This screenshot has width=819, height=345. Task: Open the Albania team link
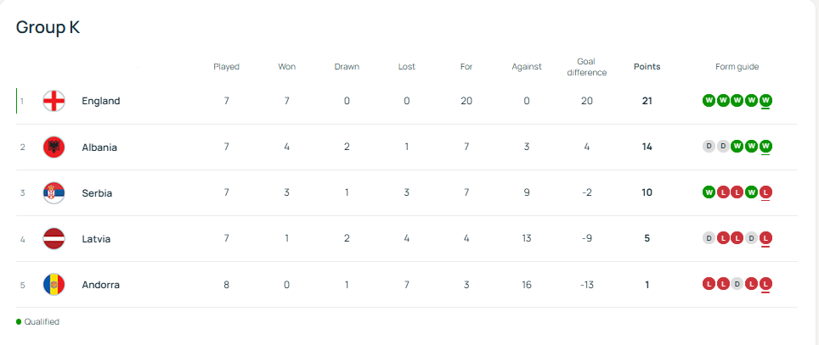[99, 147]
